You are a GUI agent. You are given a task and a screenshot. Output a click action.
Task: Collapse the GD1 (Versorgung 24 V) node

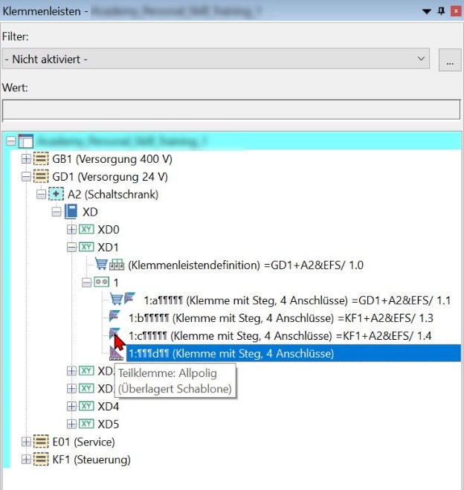(27, 177)
